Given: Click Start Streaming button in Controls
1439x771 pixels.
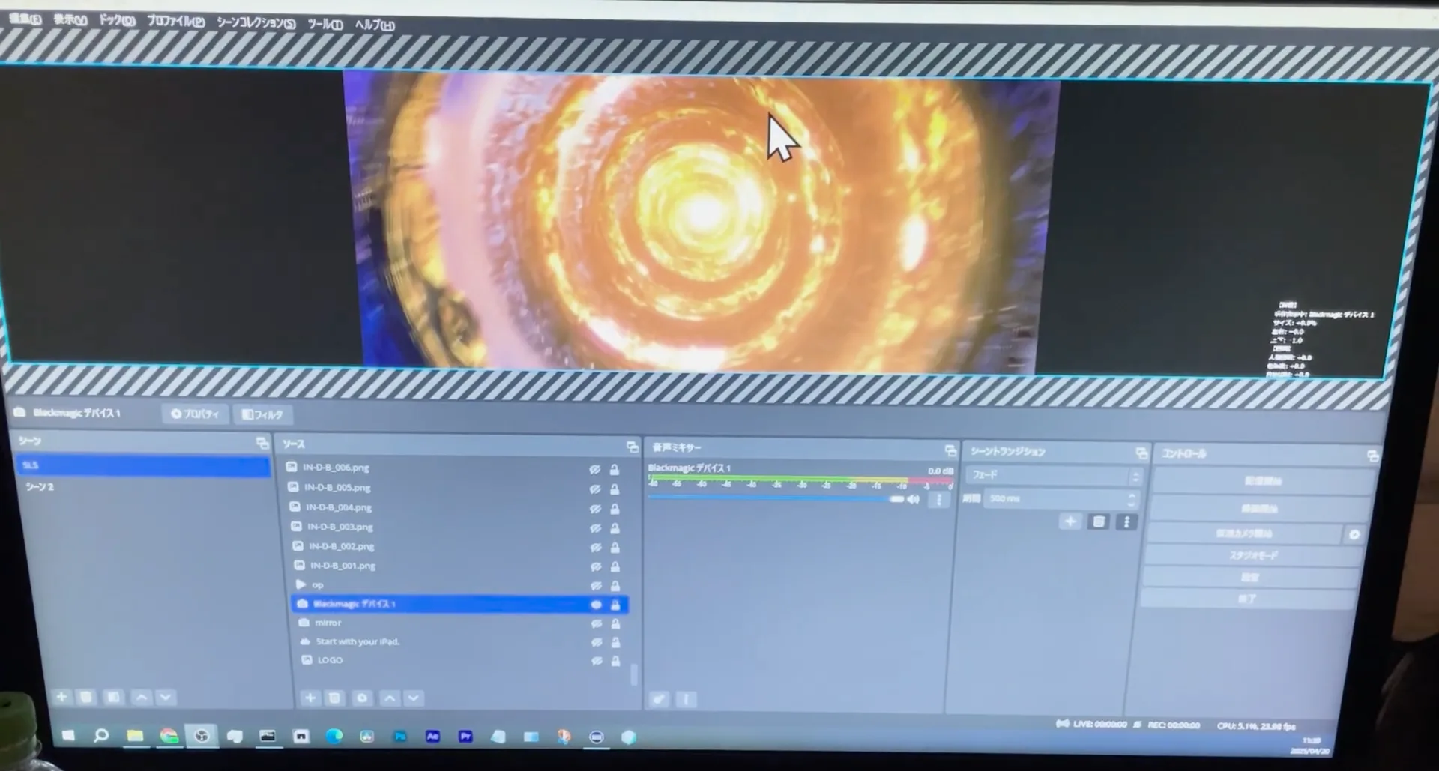Looking at the screenshot, I should (x=1263, y=481).
